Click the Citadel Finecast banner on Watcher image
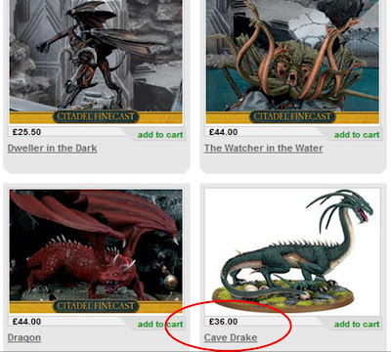Screen dimensions: 391x352 [x=292, y=117]
